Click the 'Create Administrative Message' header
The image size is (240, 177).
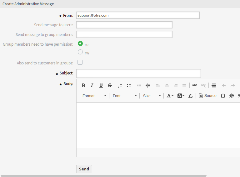click(x=28, y=4)
